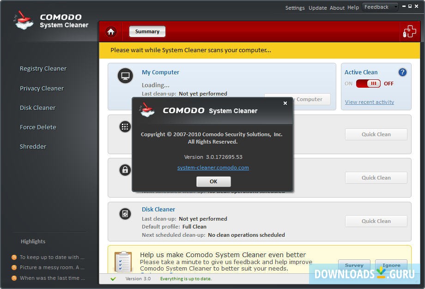This screenshot has height=289, width=425.
Task: Open the Home icon in the red toolbar
Action: coord(111,32)
